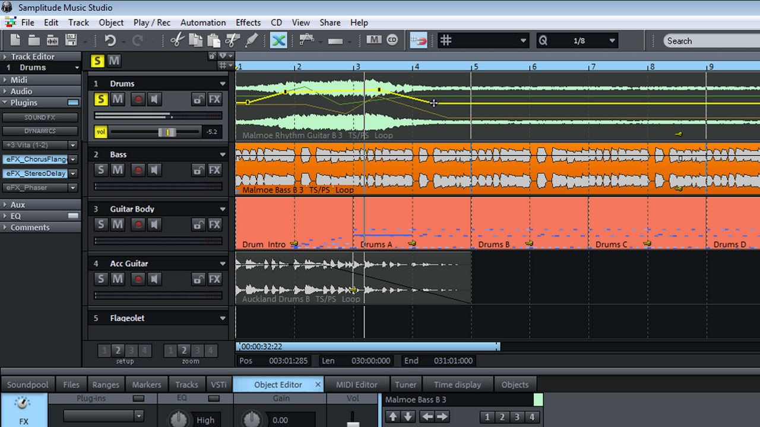This screenshot has height=427, width=760.
Task: Close the Object Editor tab
Action: [x=318, y=384]
